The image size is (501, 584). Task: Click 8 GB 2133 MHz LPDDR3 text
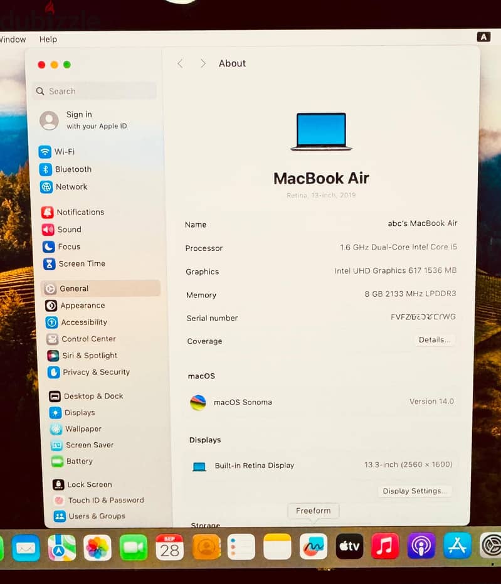410,294
